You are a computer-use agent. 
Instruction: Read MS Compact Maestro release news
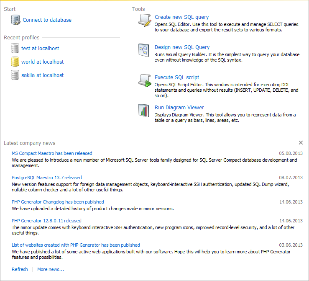point(52,153)
